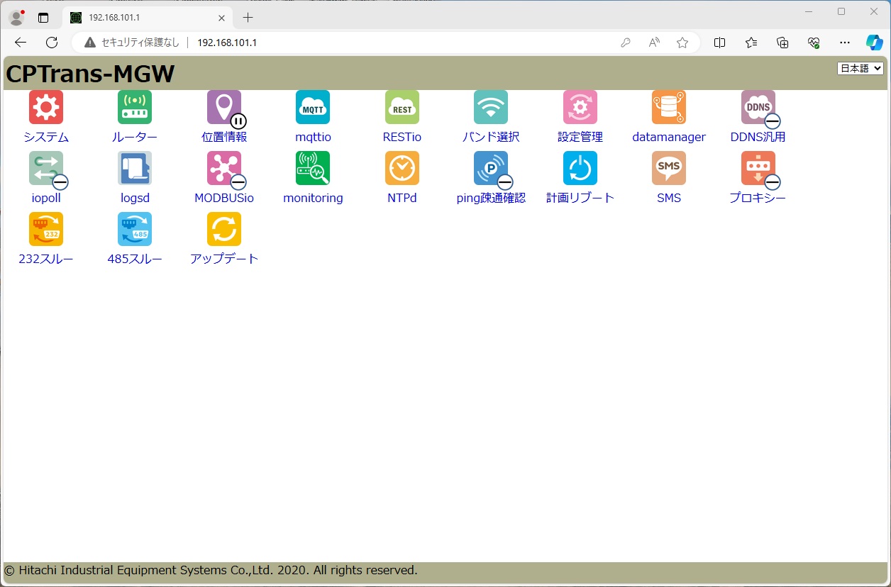Open the NTPd clock icon
Viewport: 891px width, 587px height.
coord(402,168)
